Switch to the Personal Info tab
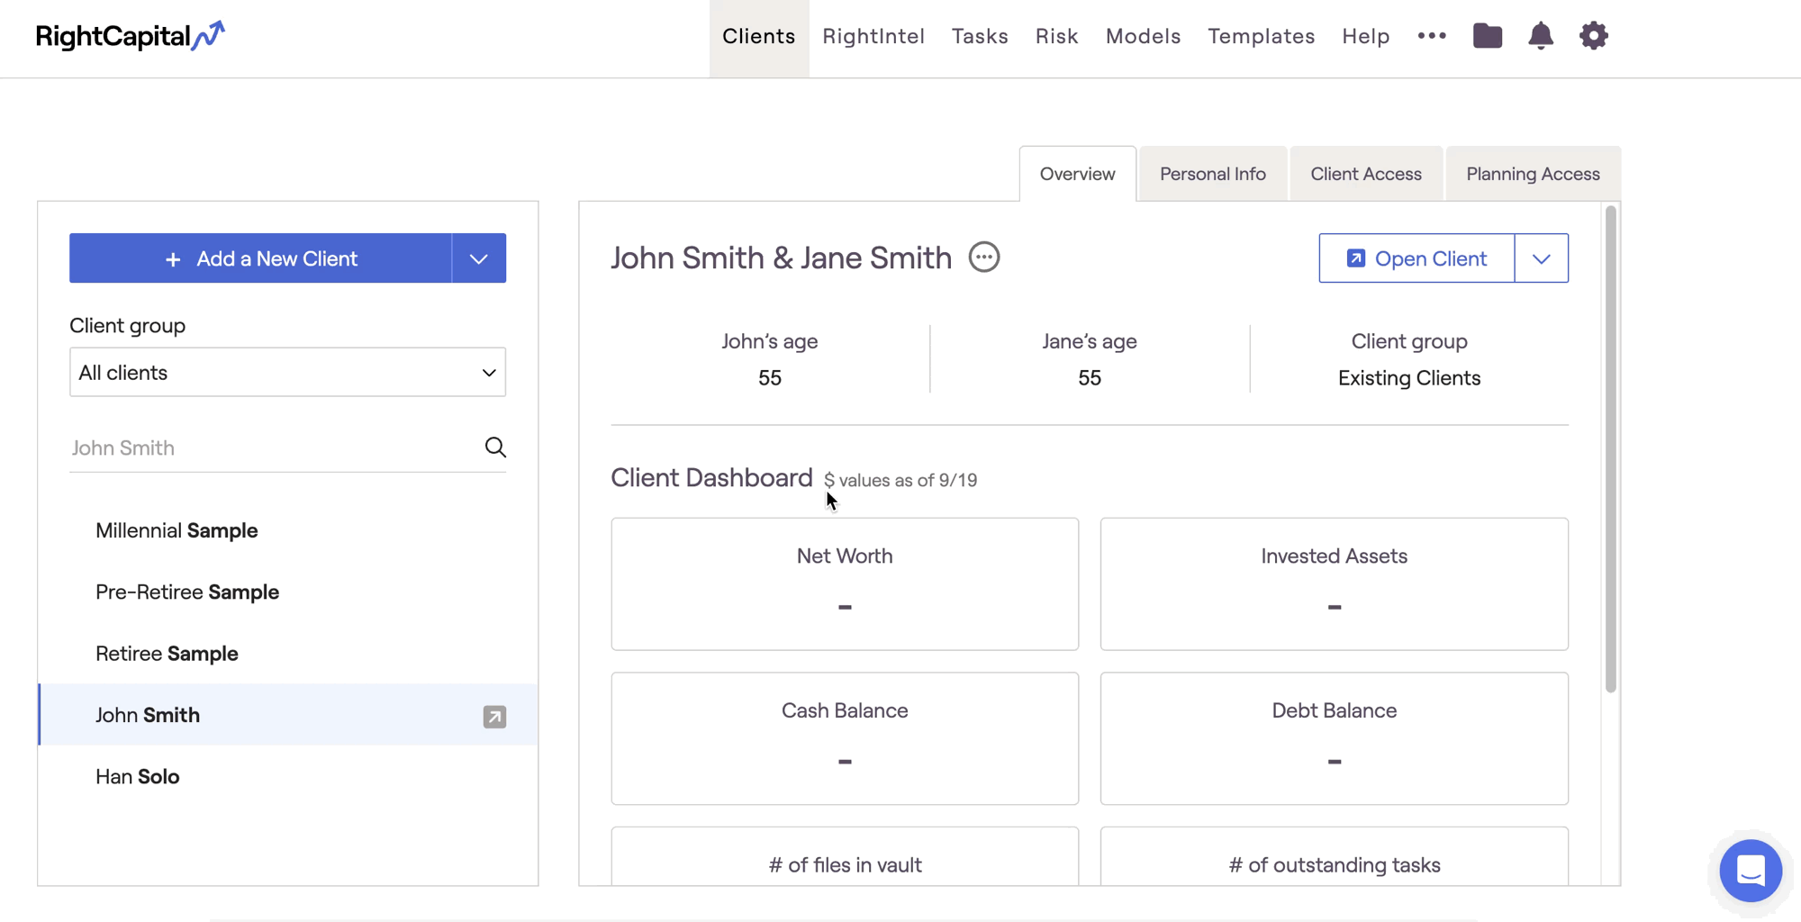 click(1212, 174)
